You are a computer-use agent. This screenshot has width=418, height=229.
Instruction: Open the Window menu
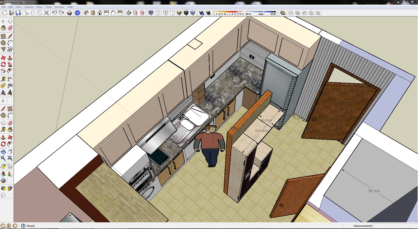tap(59, 7)
